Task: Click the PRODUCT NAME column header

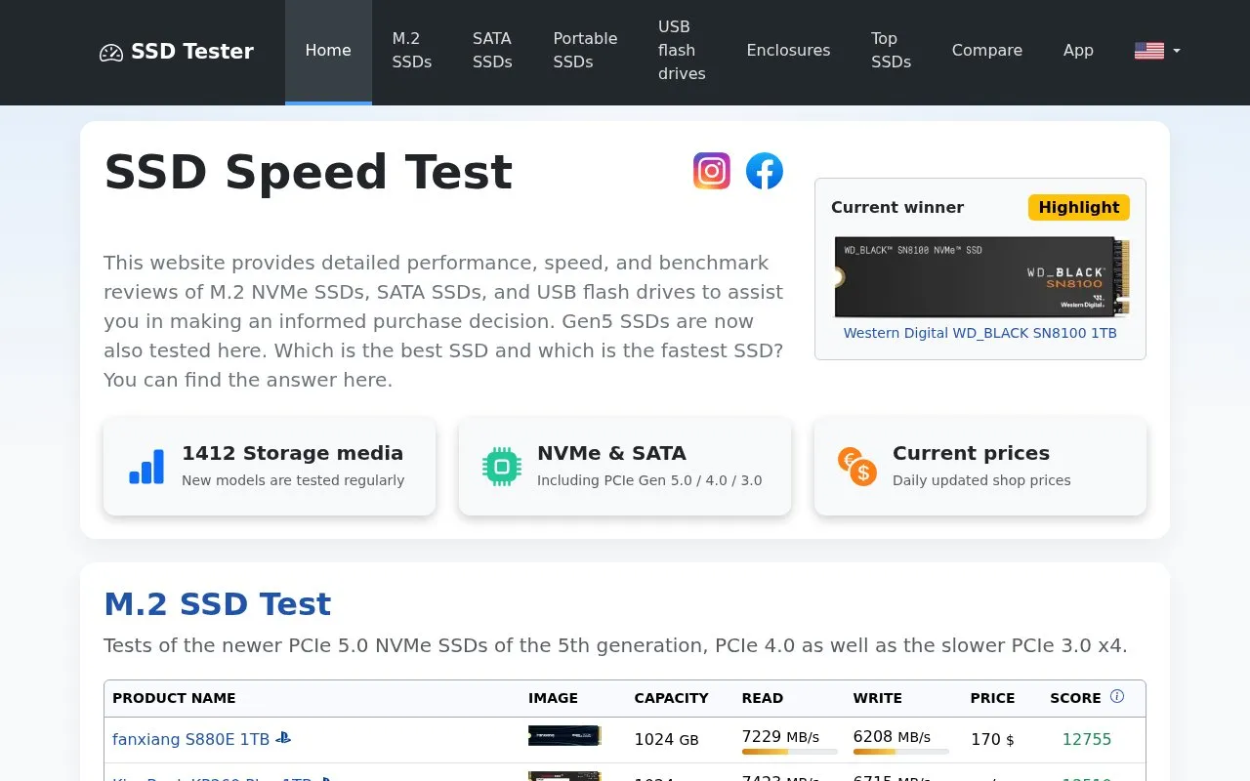Action: click(x=174, y=698)
